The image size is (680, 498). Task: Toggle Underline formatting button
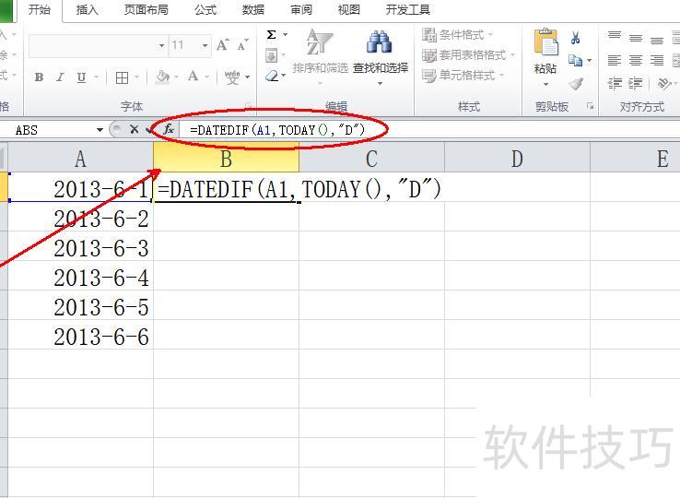point(81,77)
